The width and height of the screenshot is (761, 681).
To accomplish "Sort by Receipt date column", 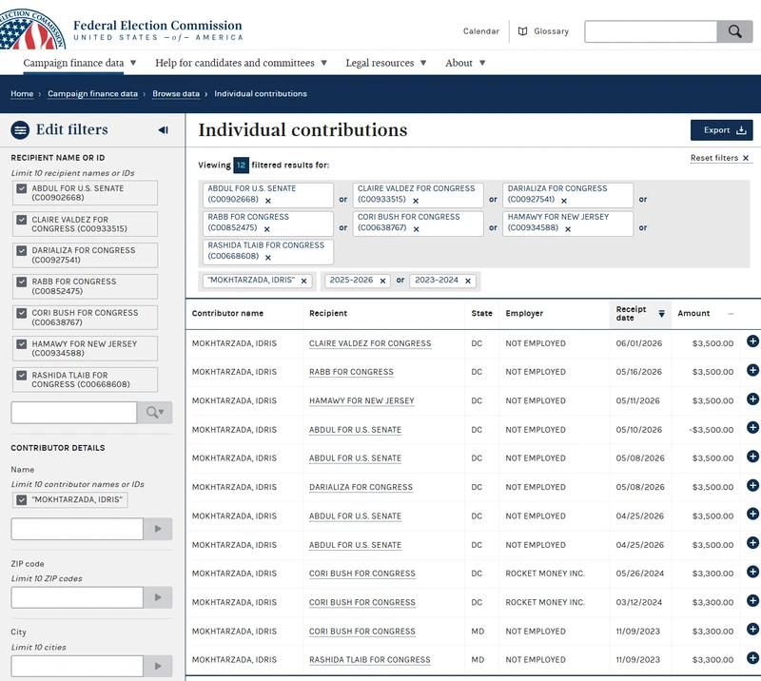I will point(640,314).
